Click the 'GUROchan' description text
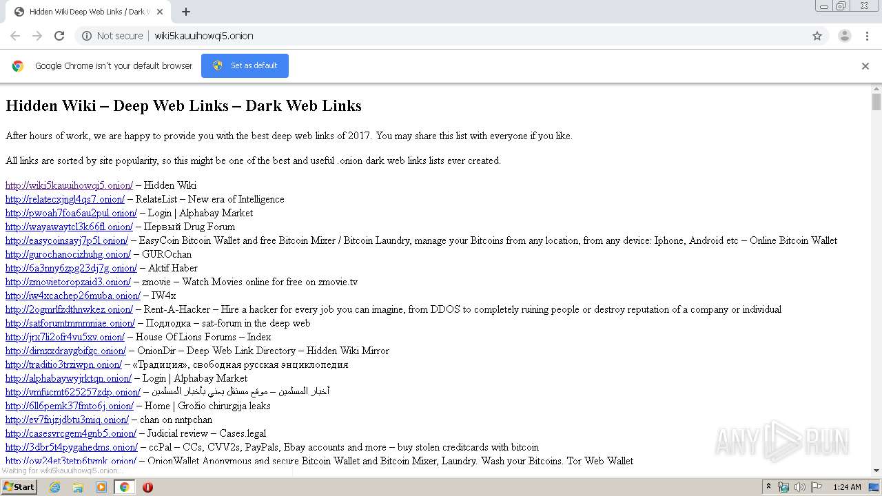Viewport: 882px width, 496px height. (x=167, y=254)
